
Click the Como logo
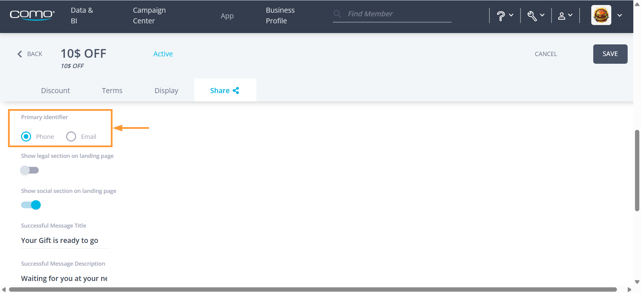[32, 15]
